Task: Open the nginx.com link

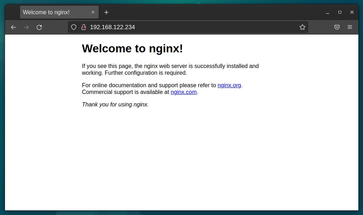Action: [183, 92]
